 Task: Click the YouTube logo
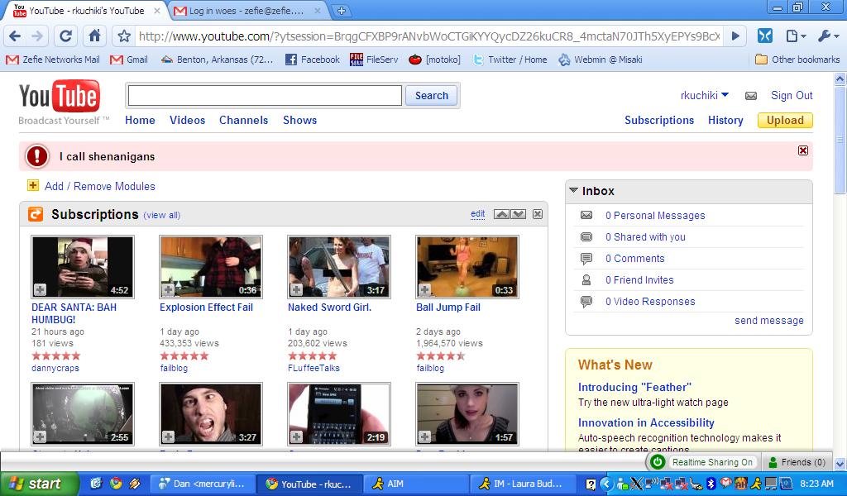pyautogui.click(x=60, y=98)
